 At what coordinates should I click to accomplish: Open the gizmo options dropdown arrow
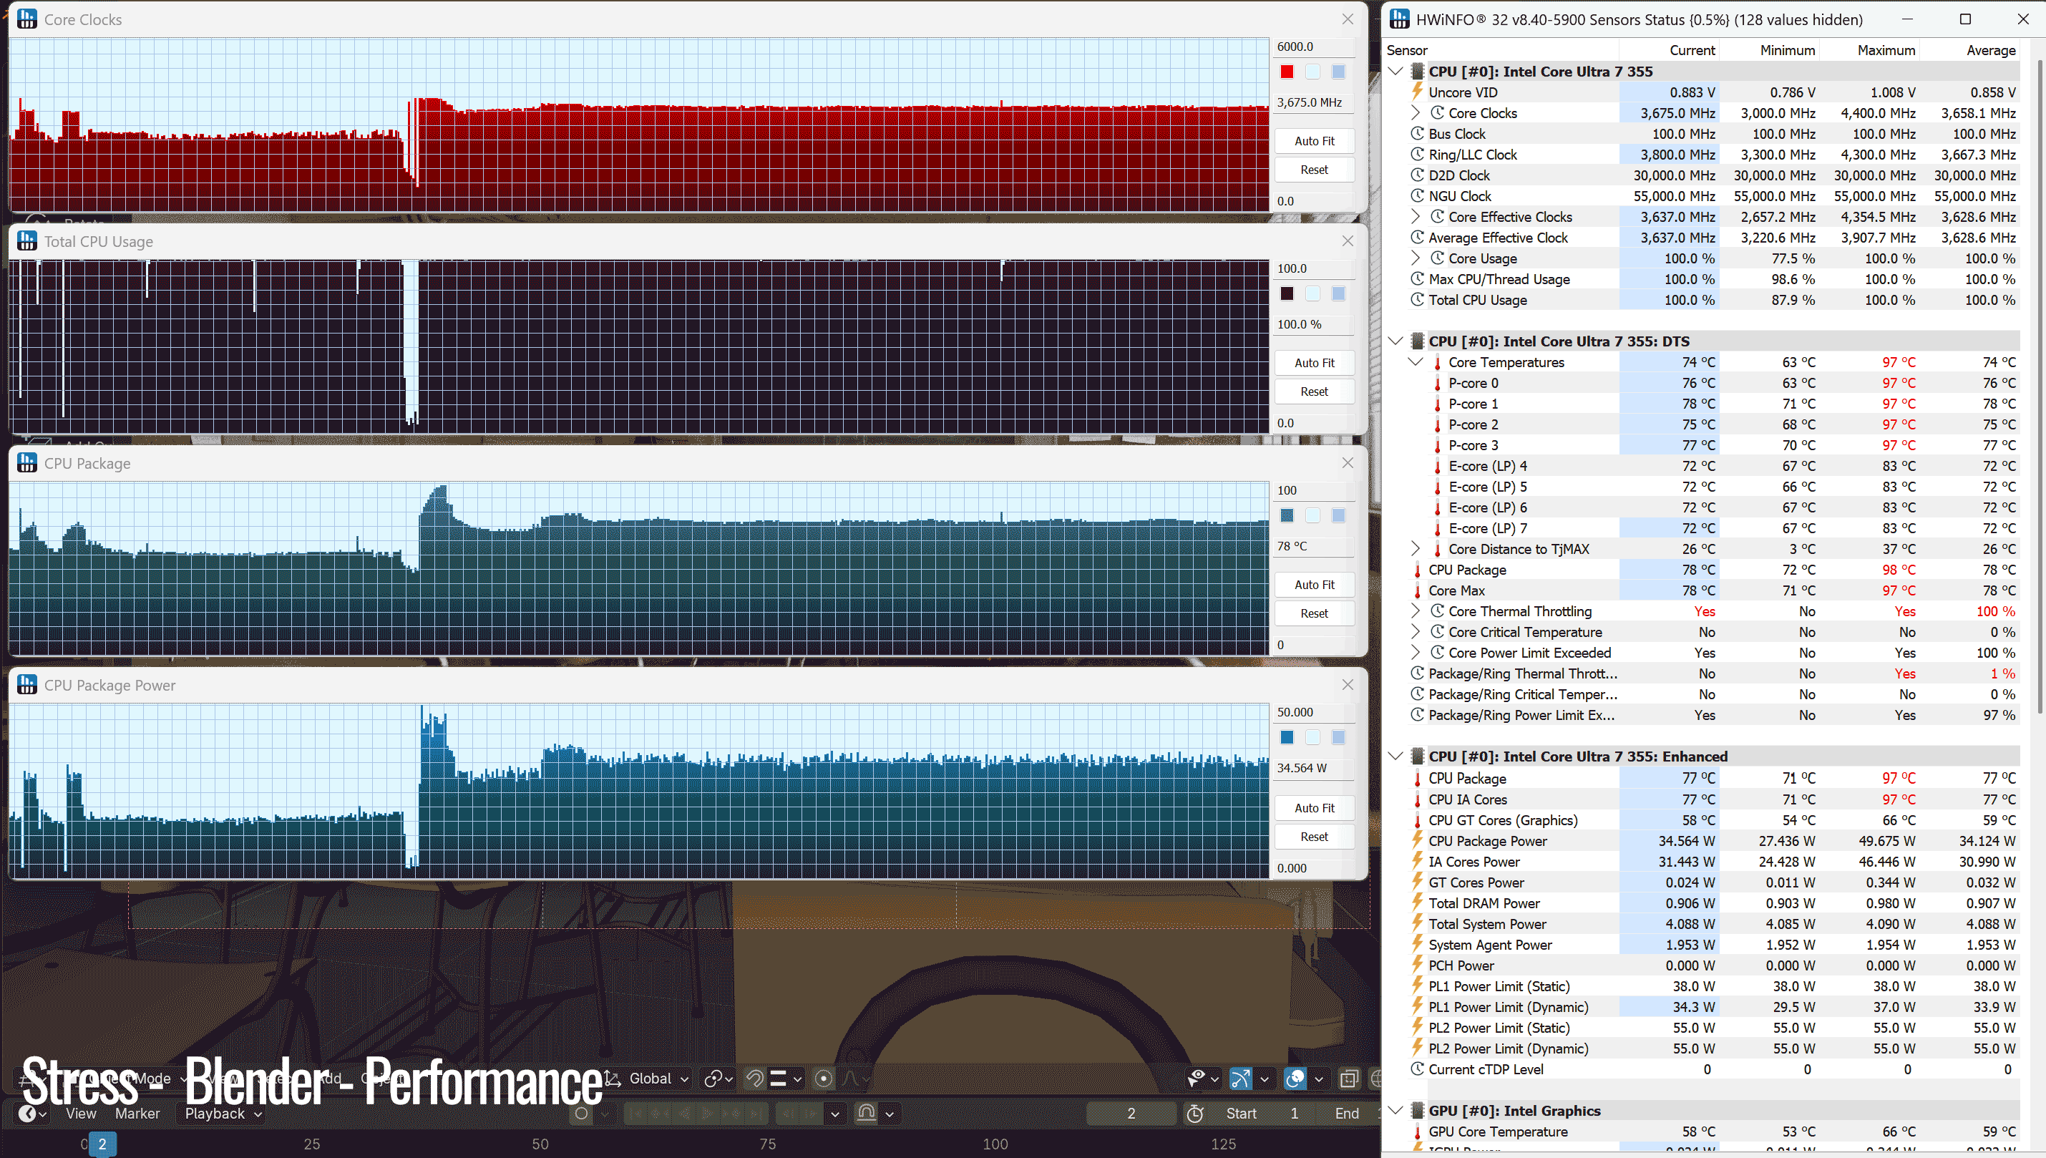[1265, 1079]
